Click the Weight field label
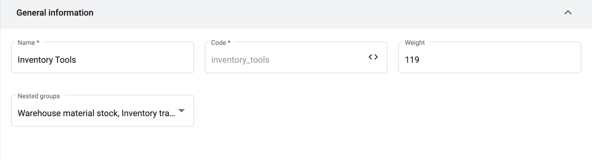The height and width of the screenshot is (160, 592). click(x=415, y=43)
